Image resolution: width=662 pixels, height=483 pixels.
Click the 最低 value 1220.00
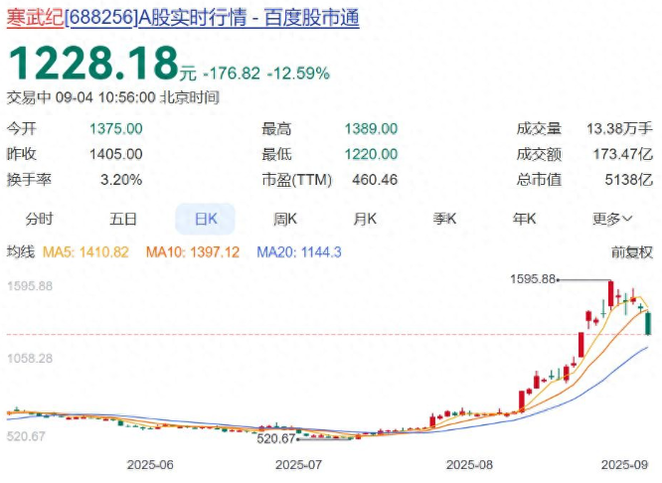coord(371,154)
